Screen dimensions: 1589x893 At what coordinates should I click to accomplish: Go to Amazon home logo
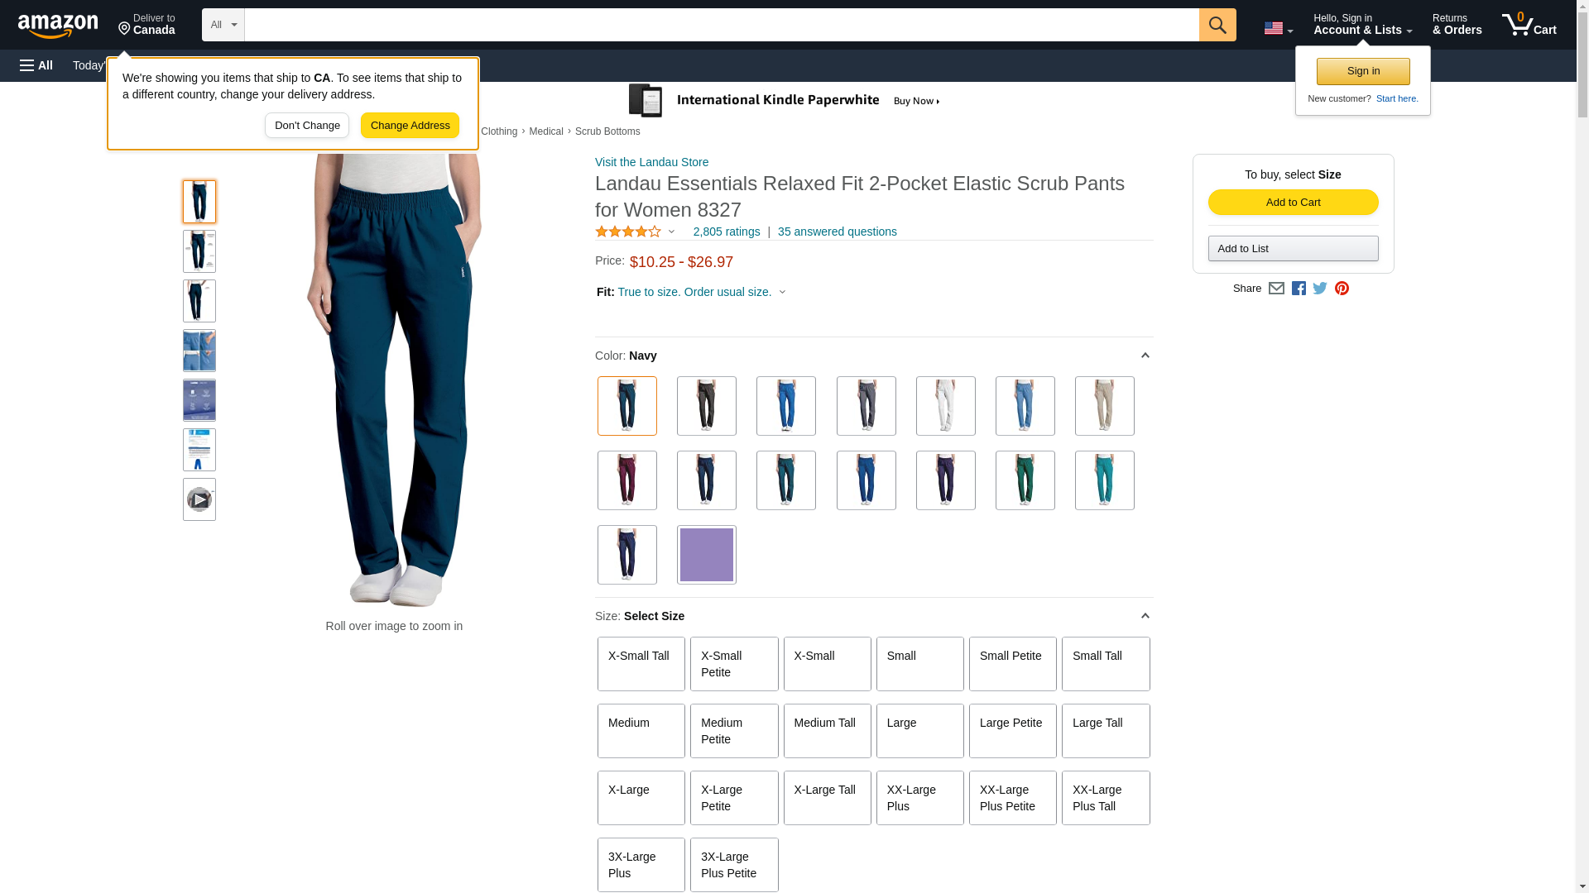click(58, 26)
